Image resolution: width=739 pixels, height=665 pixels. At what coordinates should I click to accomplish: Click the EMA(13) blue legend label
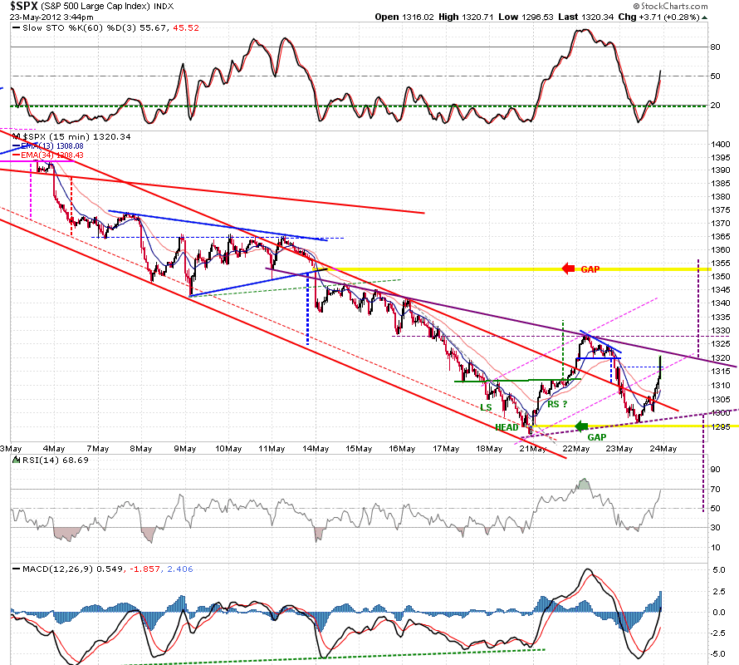tap(48, 145)
